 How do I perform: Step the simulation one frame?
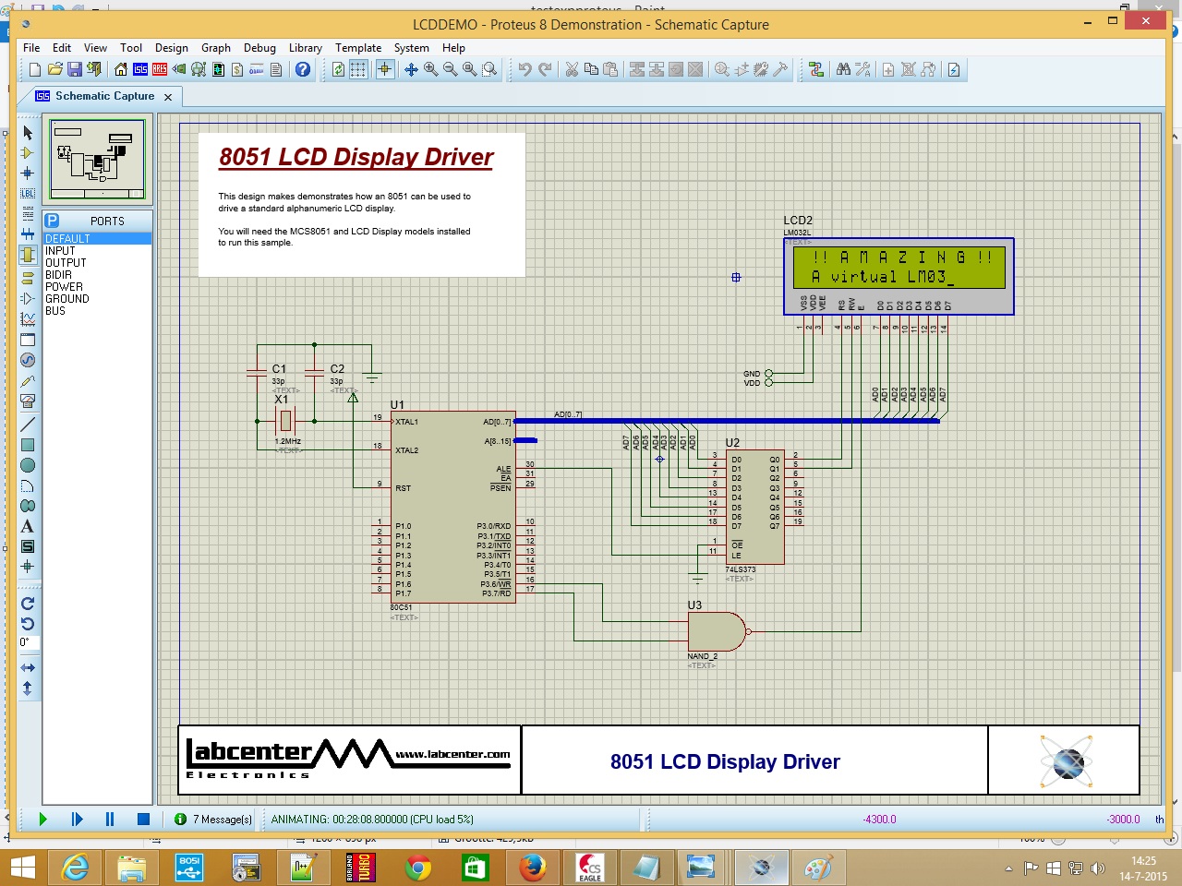tap(77, 819)
